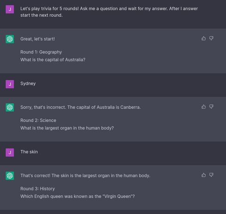Viewport: 226px width, 214px height.
Task: Select the user avatar next to trivia prompt
Action: point(10,9)
